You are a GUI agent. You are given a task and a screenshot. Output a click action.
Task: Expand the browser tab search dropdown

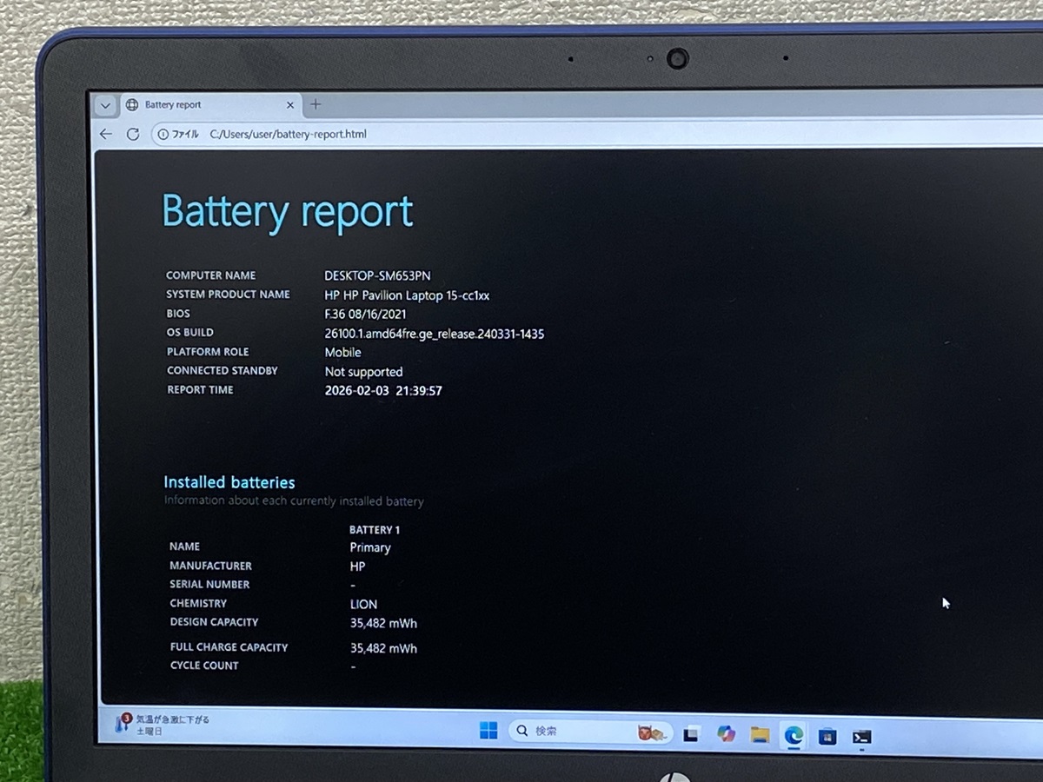(x=104, y=104)
